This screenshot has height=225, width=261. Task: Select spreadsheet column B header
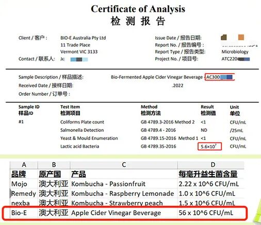[x=54, y=165]
